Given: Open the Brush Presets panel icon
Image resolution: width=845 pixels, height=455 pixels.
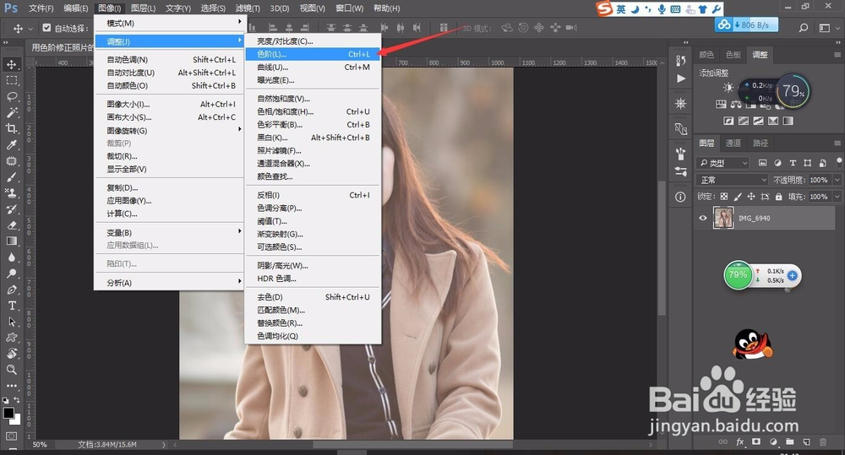Looking at the screenshot, I should click(x=680, y=171).
